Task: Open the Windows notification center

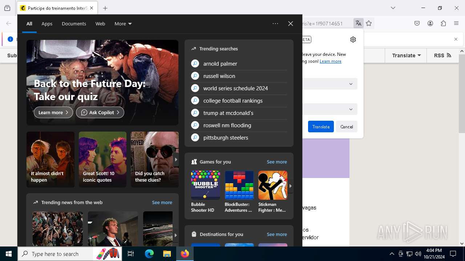Action: coord(453,254)
